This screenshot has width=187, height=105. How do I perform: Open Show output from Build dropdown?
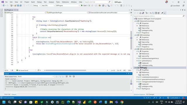[36, 76]
